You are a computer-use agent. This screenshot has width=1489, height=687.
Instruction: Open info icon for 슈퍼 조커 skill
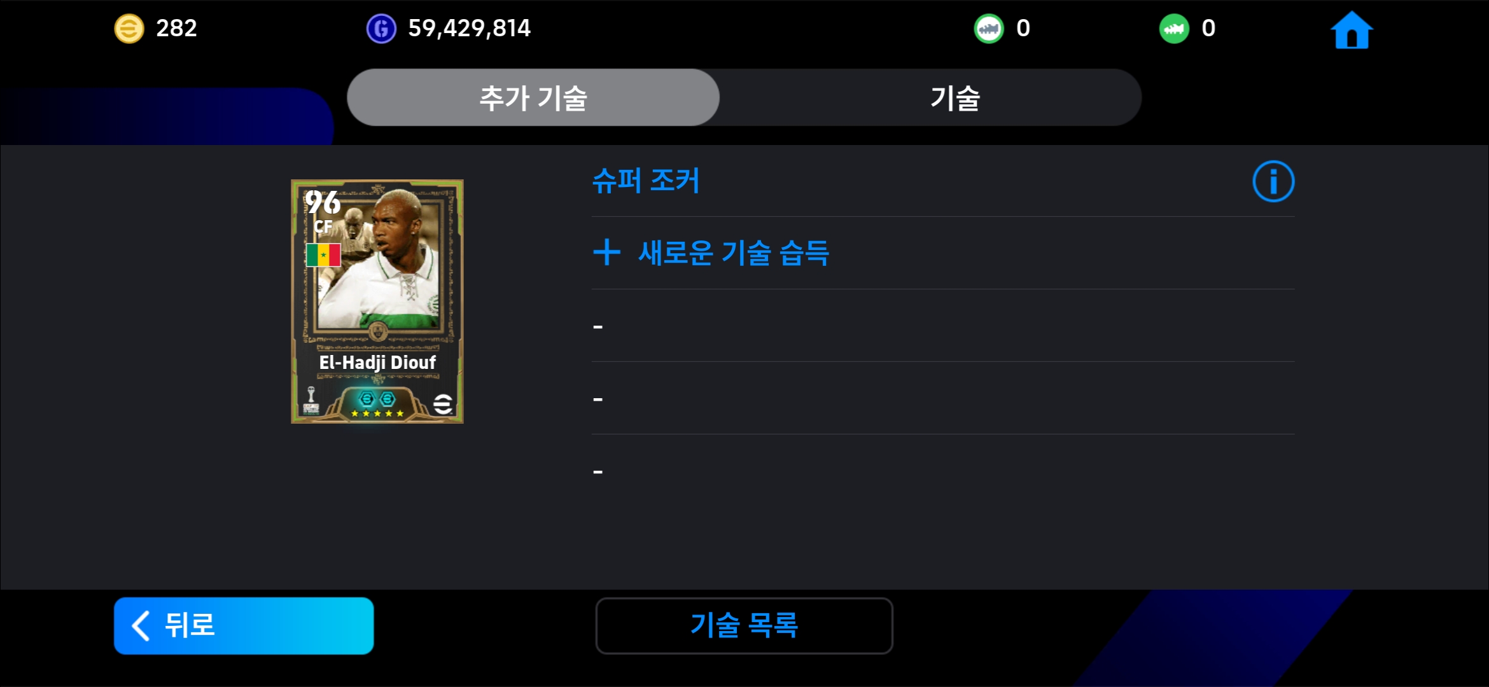tap(1273, 181)
